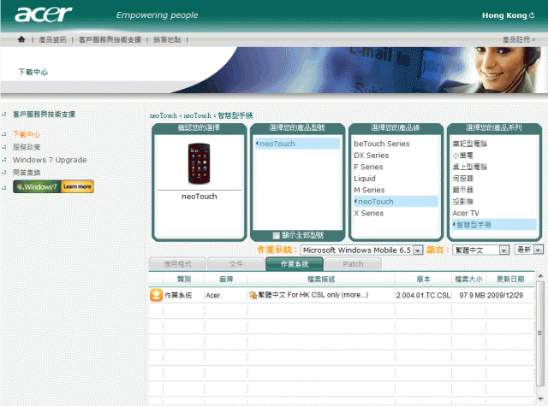Sort by the 檔案大小 column header
Screen dimensions: 548x406
[468, 279]
